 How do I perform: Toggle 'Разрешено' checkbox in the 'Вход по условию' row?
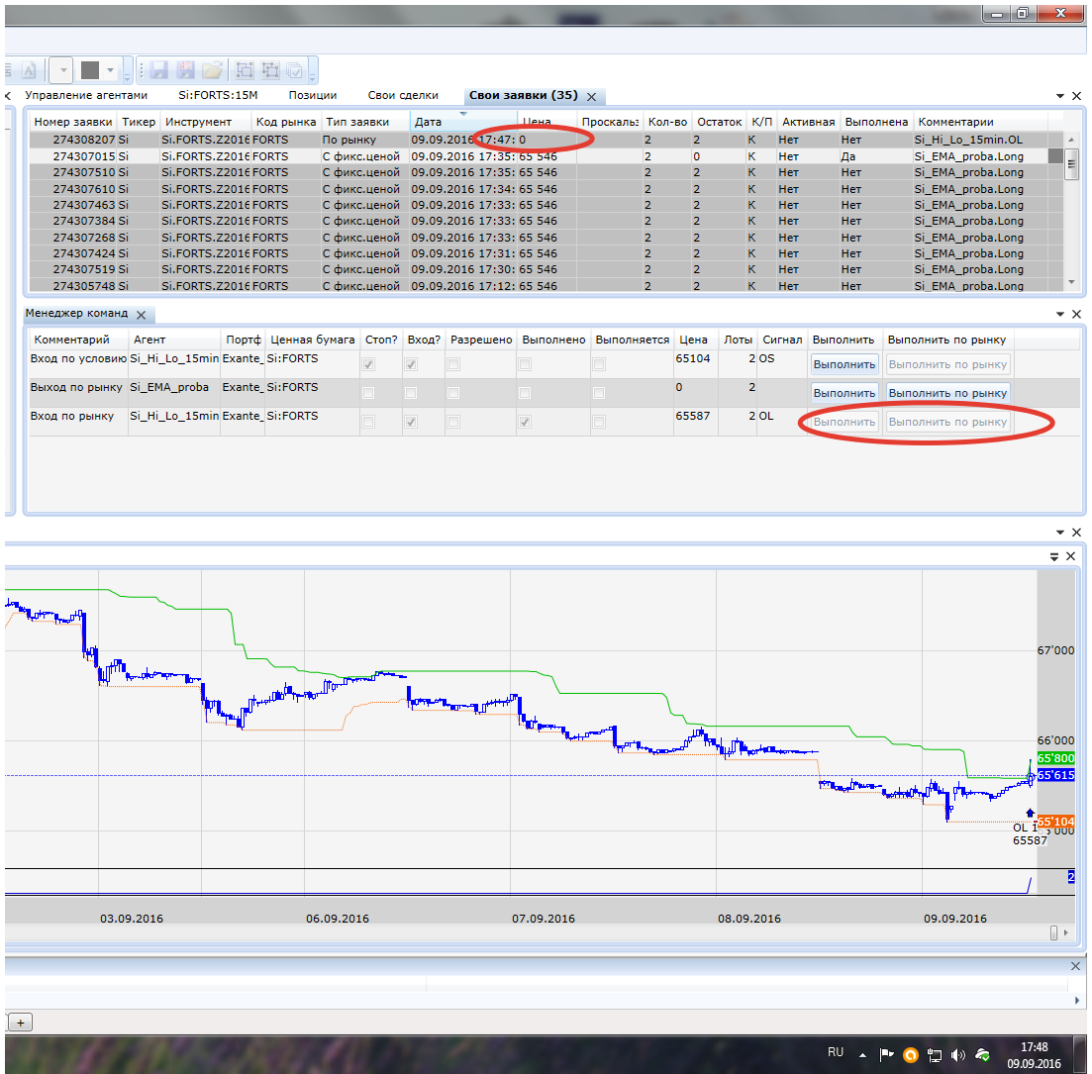(453, 364)
